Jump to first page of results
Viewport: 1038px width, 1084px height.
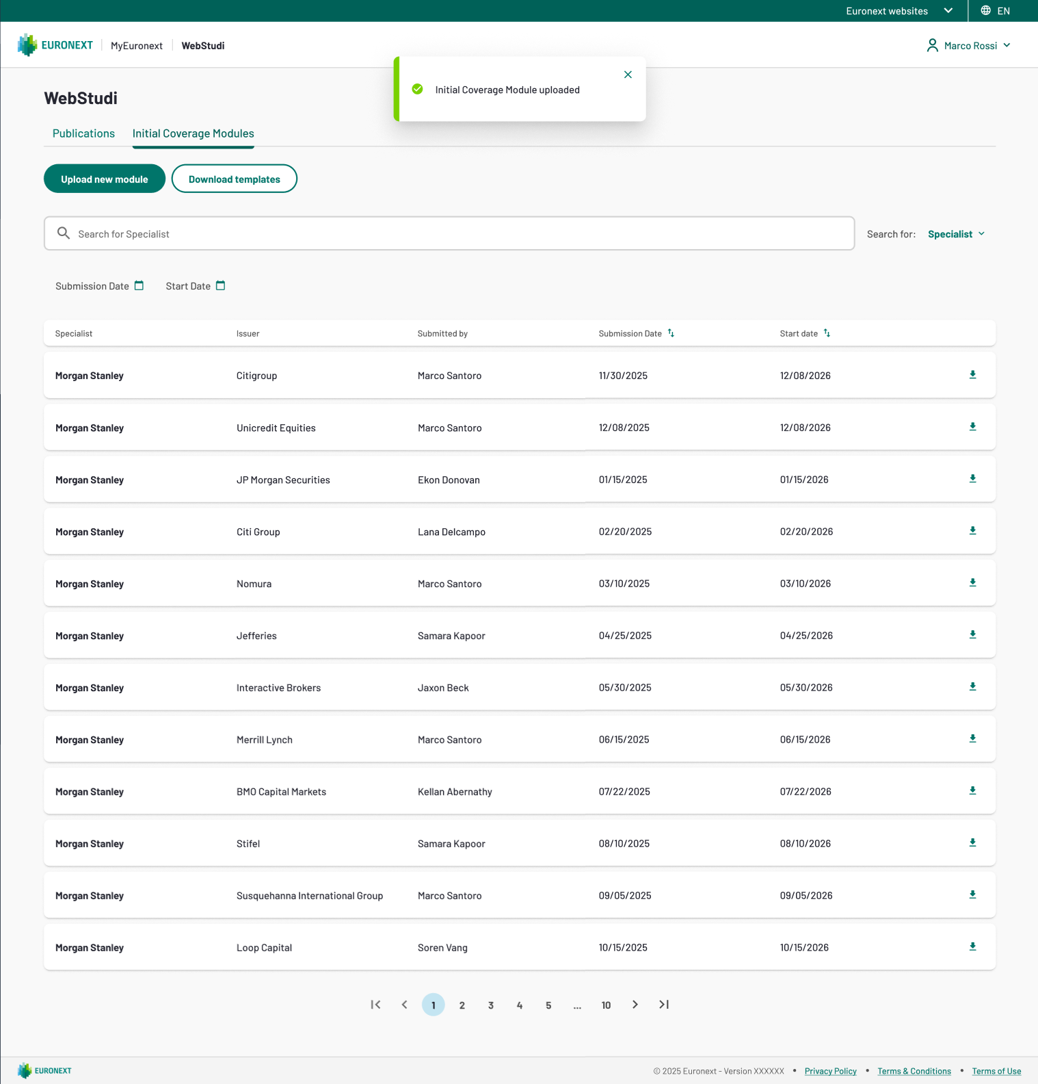coord(375,1005)
